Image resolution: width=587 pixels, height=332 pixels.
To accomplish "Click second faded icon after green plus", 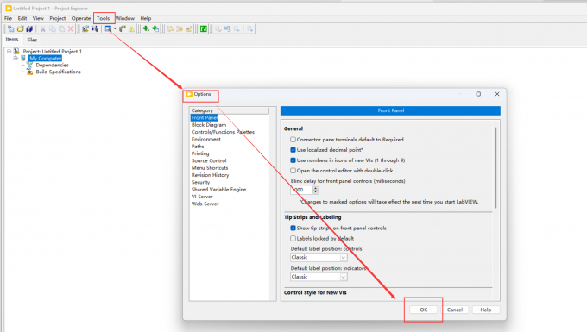I will click(x=180, y=28).
